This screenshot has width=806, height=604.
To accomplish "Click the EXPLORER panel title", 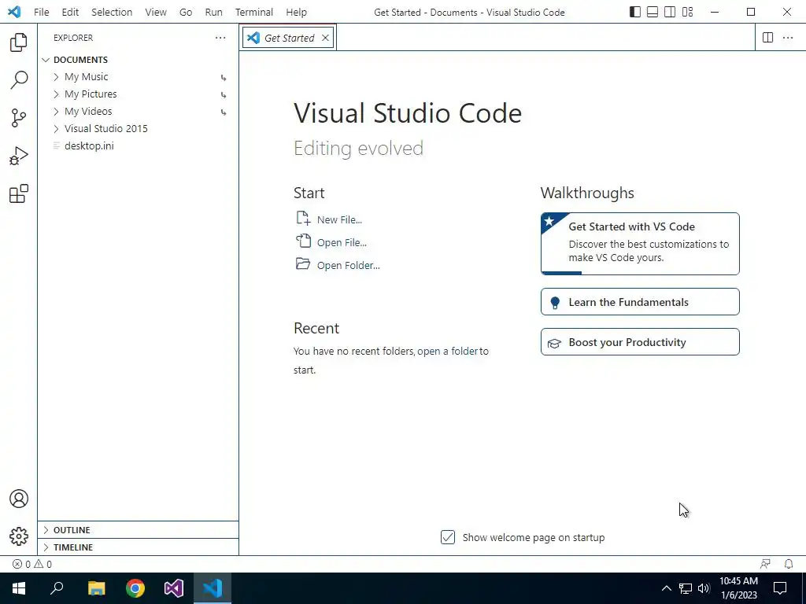I will pos(73,38).
